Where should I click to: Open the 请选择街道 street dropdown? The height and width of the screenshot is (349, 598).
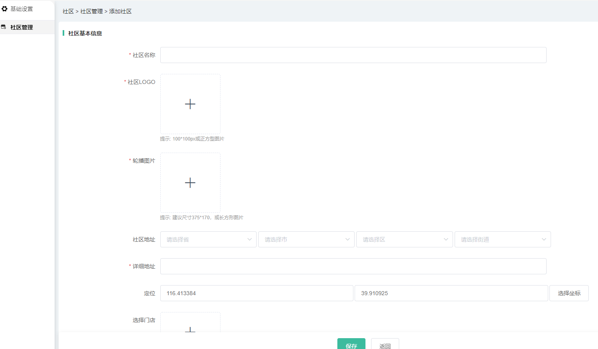click(x=502, y=239)
